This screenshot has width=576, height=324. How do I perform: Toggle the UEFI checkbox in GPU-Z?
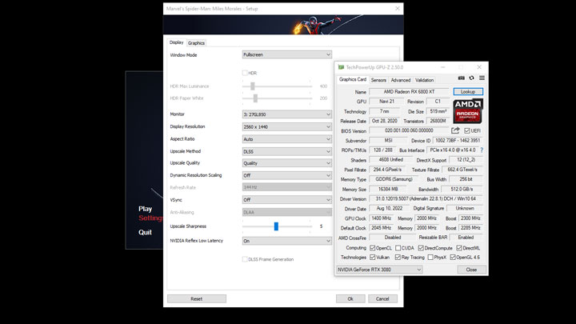[x=467, y=130]
